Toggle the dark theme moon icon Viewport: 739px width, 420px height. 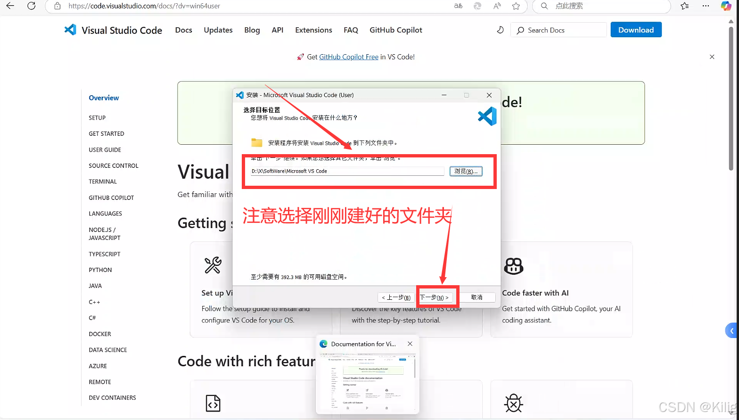[x=500, y=30]
